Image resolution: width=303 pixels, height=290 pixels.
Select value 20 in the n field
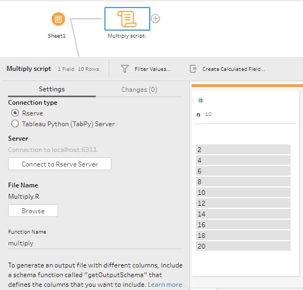tap(243, 246)
